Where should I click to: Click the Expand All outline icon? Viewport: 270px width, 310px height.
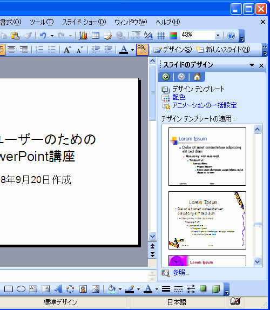point(136,36)
